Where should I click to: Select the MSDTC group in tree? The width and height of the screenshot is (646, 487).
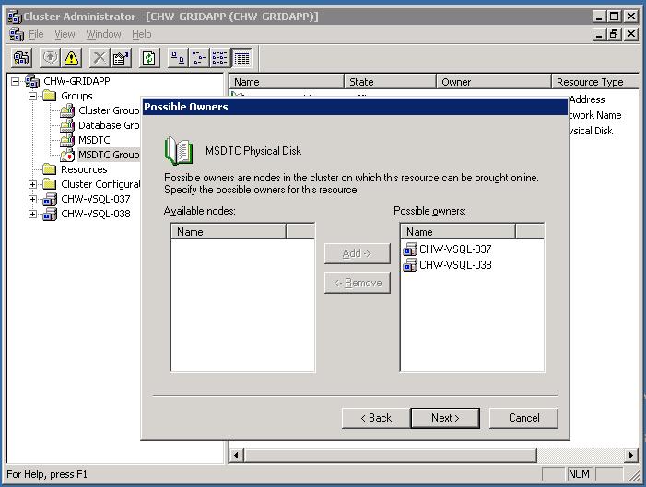(94, 140)
